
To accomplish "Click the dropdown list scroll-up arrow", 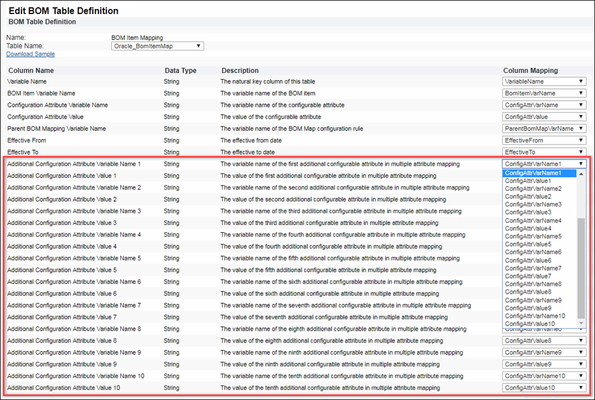I will point(580,174).
